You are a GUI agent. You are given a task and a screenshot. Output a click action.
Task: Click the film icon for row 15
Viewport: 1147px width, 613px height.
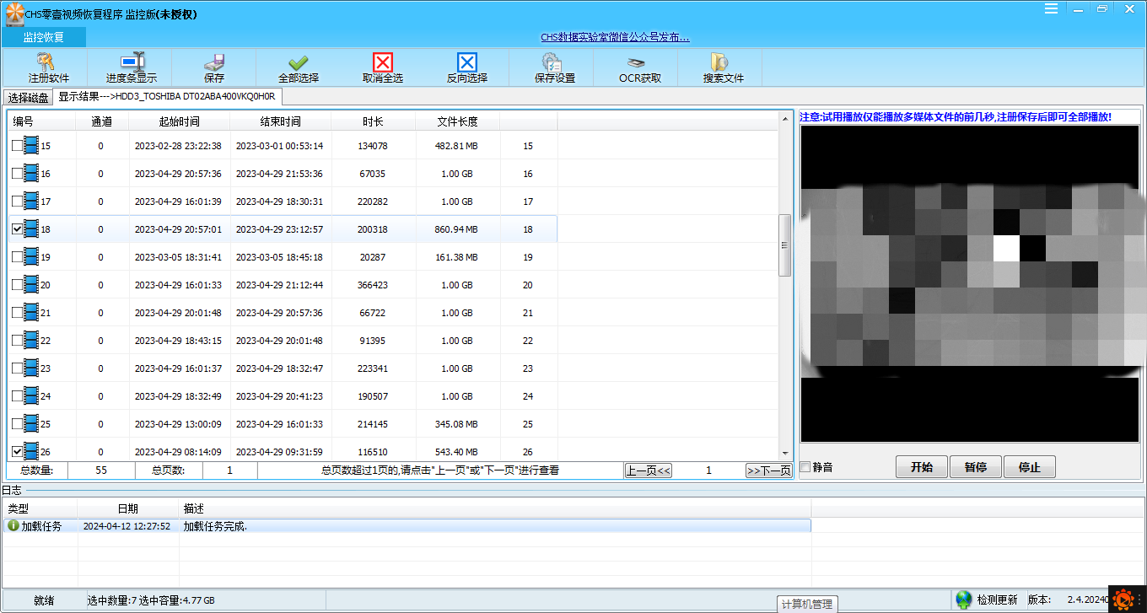point(32,145)
